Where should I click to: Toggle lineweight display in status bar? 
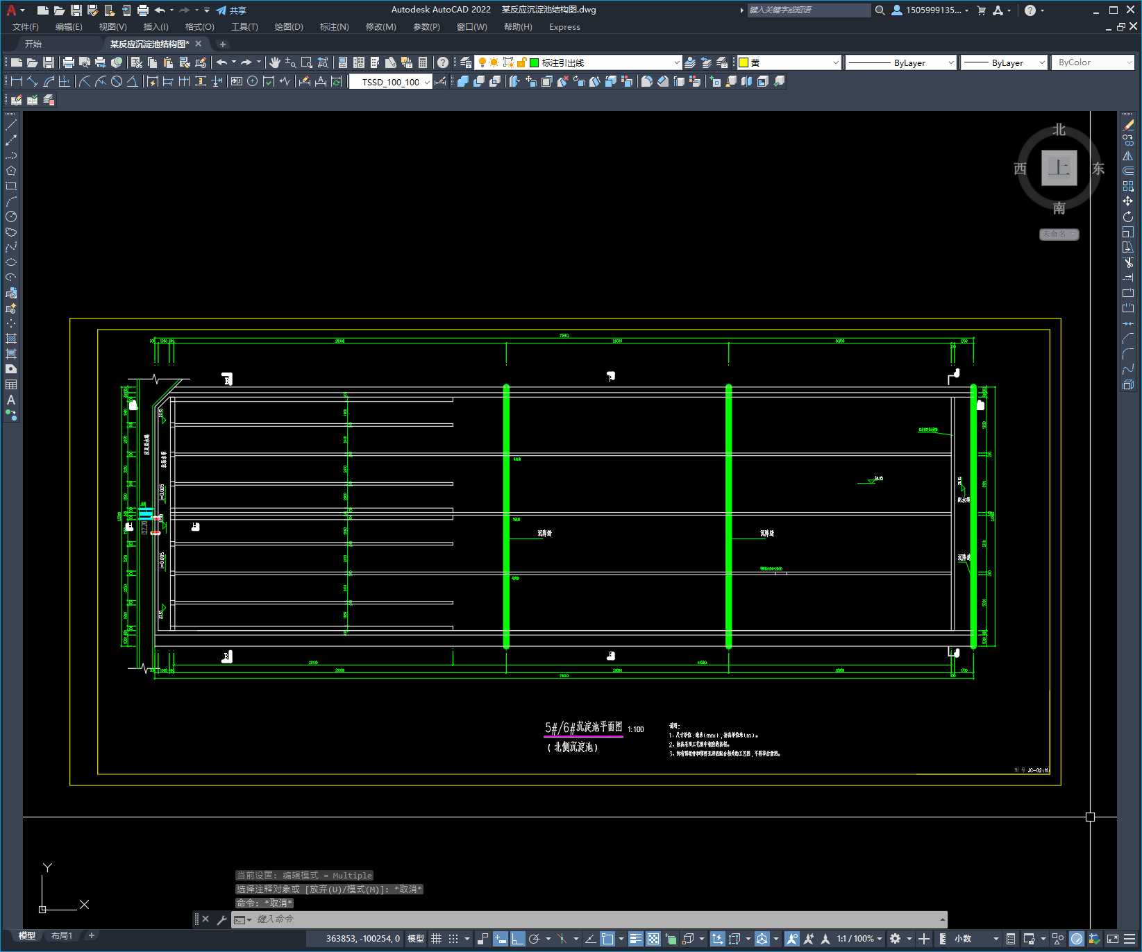point(636,939)
